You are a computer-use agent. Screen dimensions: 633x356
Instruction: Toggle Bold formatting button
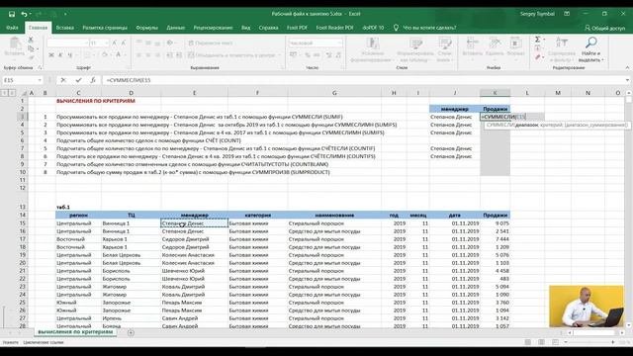point(51,55)
